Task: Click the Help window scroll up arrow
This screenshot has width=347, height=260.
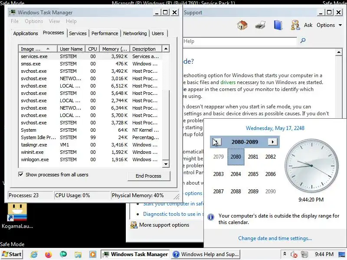Action: pos(339,52)
